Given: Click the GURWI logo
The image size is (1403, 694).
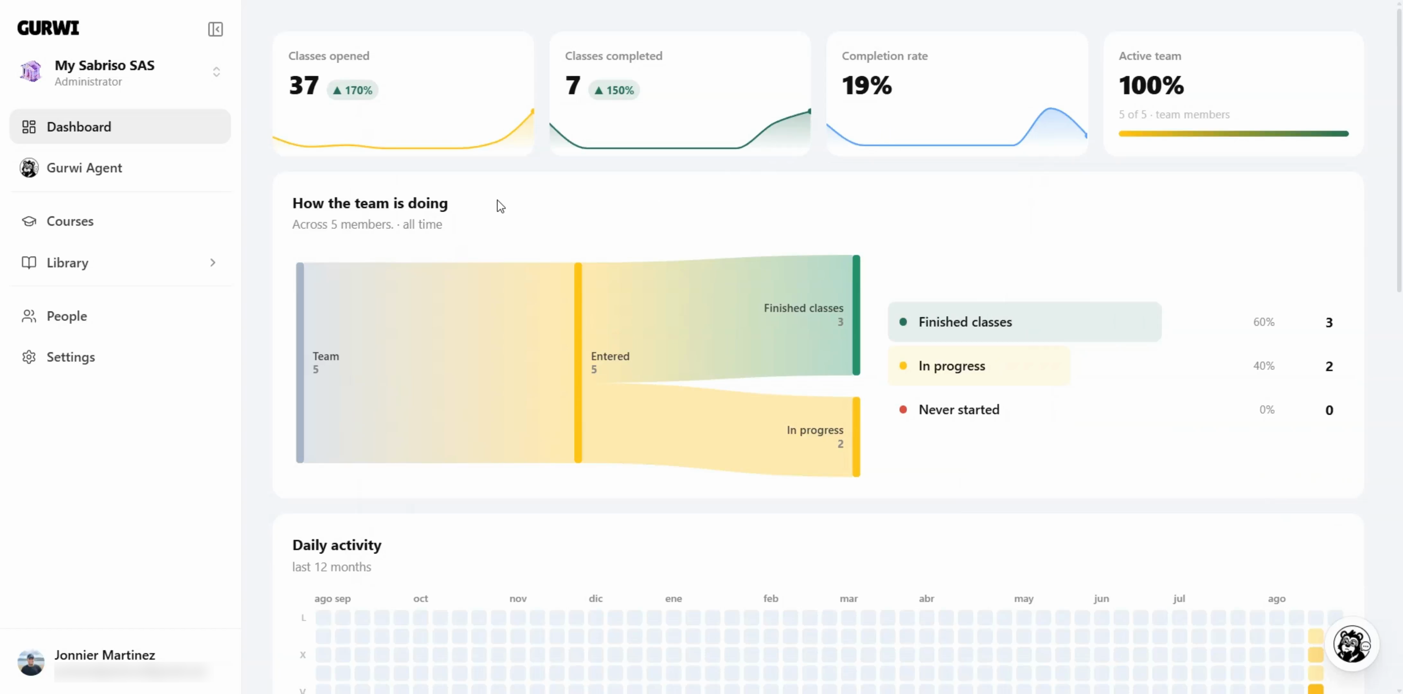Looking at the screenshot, I should point(48,28).
